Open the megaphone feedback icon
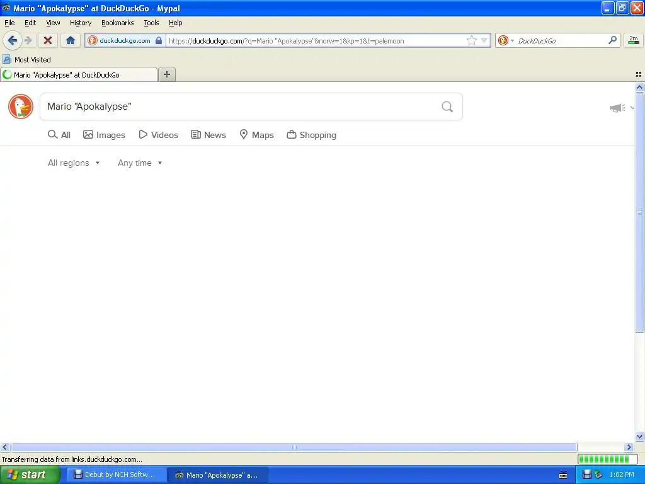The height and width of the screenshot is (484, 645). coord(617,108)
